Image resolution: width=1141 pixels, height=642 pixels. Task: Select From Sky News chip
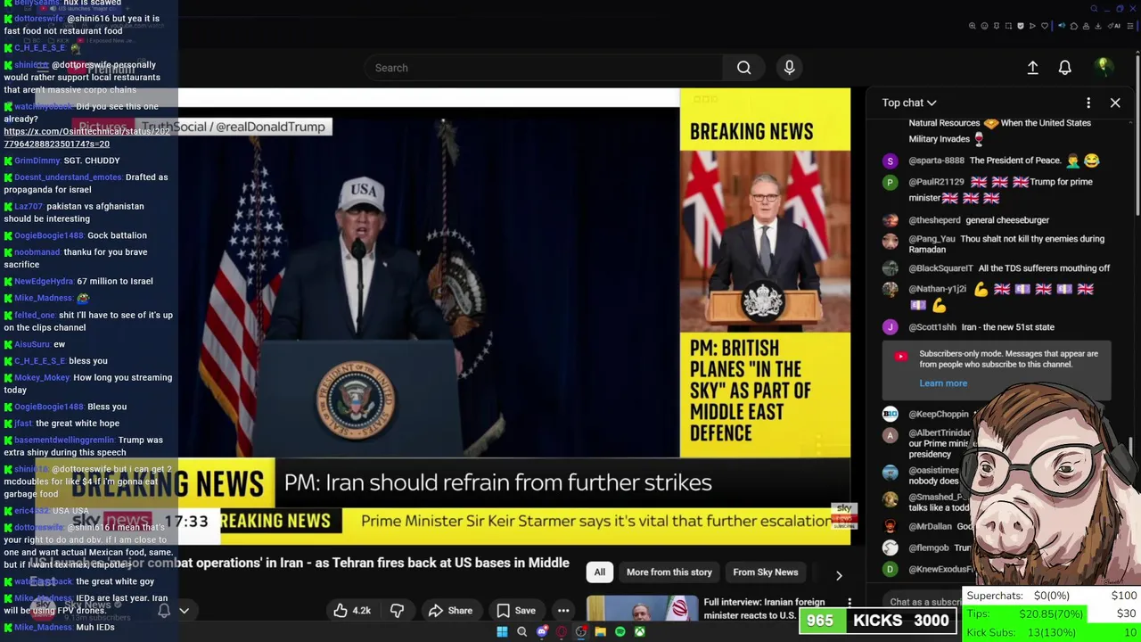pos(765,572)
